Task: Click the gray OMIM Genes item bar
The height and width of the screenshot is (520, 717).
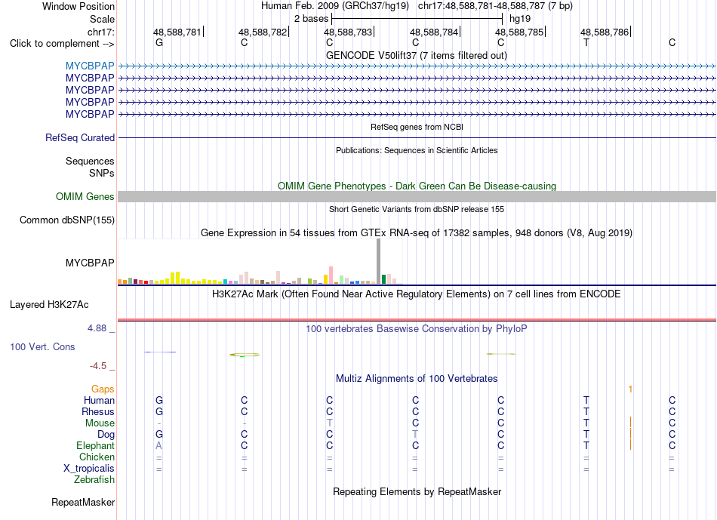Action: tap(417, 197)
